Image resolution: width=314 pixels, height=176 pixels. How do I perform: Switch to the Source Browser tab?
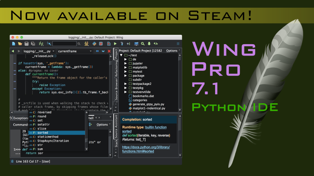pos(116,89)
